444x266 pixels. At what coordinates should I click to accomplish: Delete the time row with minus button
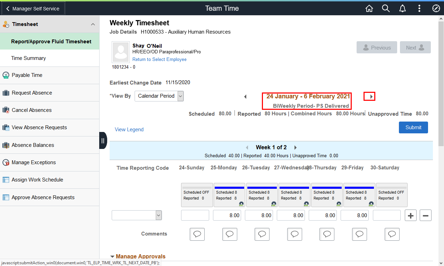[426, 215]
